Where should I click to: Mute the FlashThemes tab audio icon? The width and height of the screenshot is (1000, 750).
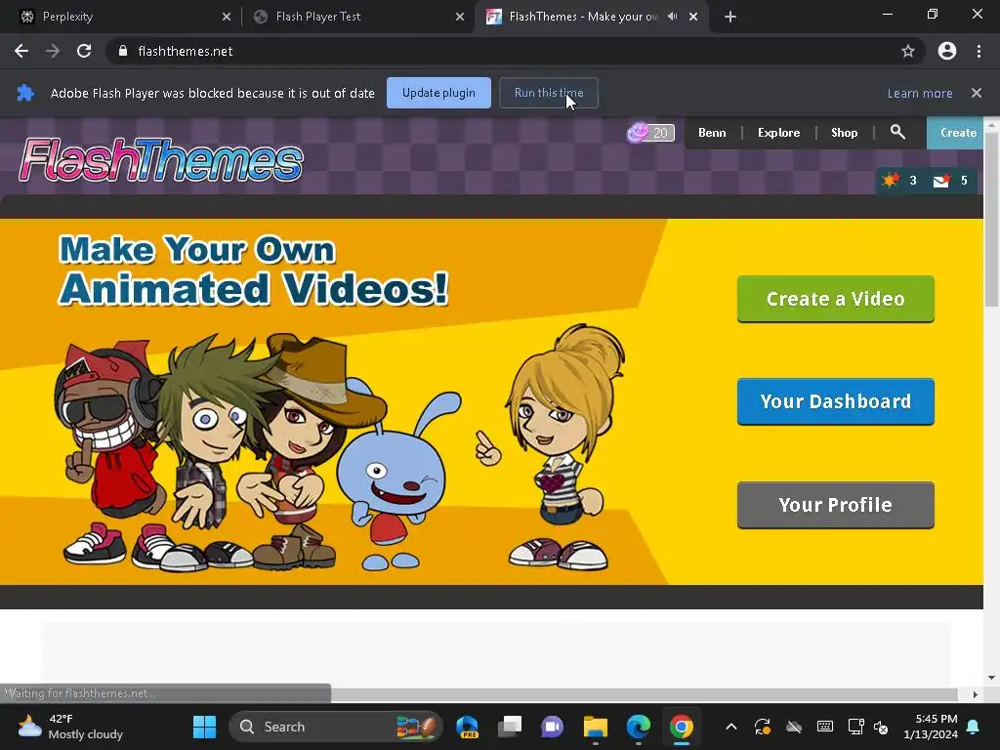tap(672, 17)
